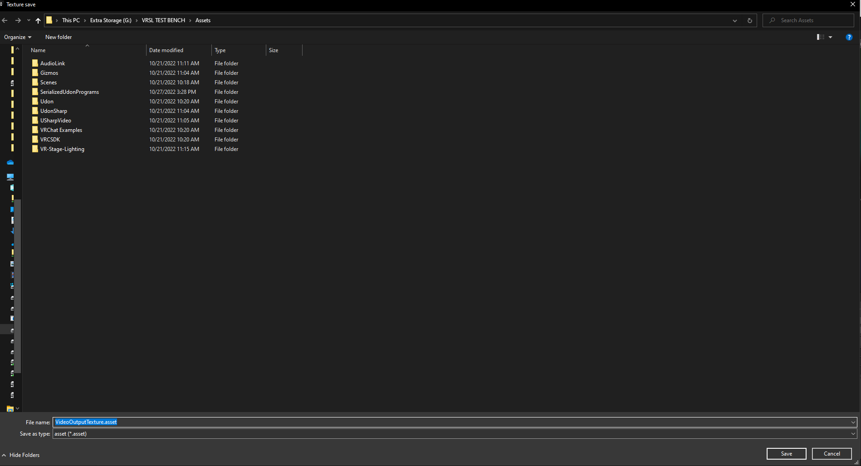Click the Cancel button
The height and width of the screenshot is (466, 861).
tap(832, 454)
